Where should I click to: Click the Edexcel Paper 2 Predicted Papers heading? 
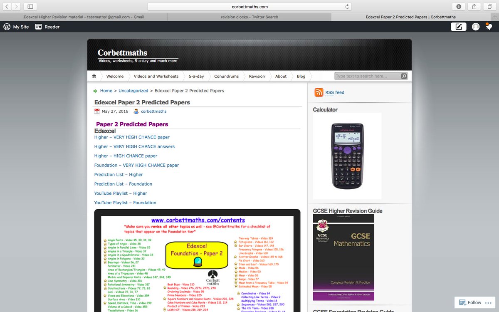click(x=142, y=102)
